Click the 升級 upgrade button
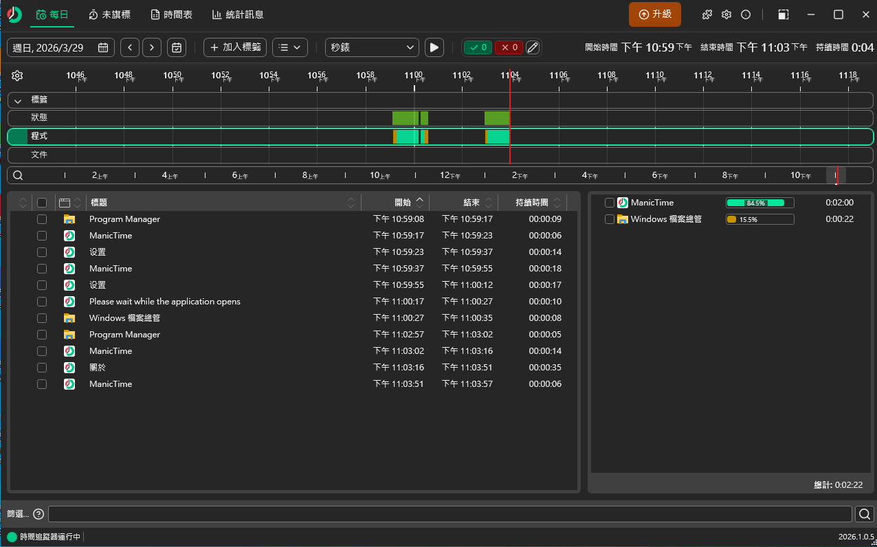Viewport: 877px width, 547px height. (654, 14)
